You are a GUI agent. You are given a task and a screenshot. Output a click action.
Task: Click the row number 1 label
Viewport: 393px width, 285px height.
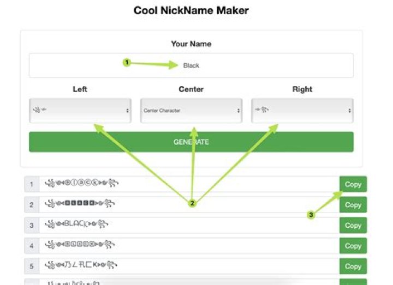click(32, 184)
